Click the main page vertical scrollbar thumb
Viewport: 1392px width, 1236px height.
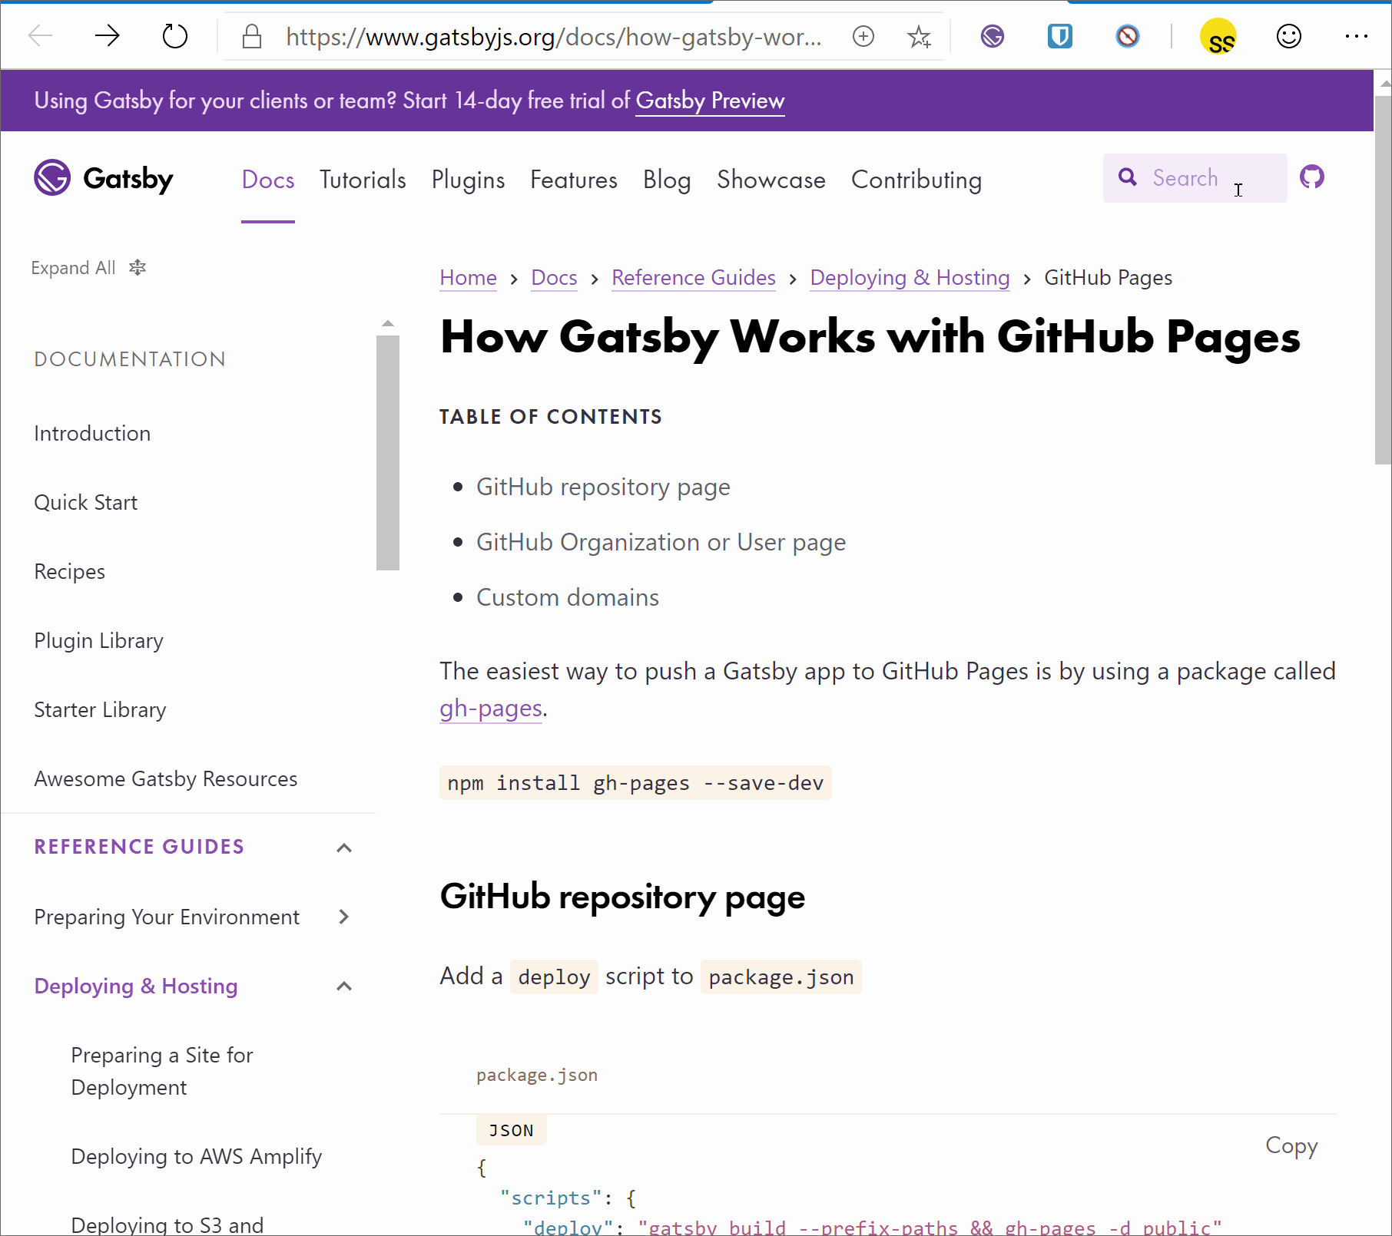(1384, 279)
